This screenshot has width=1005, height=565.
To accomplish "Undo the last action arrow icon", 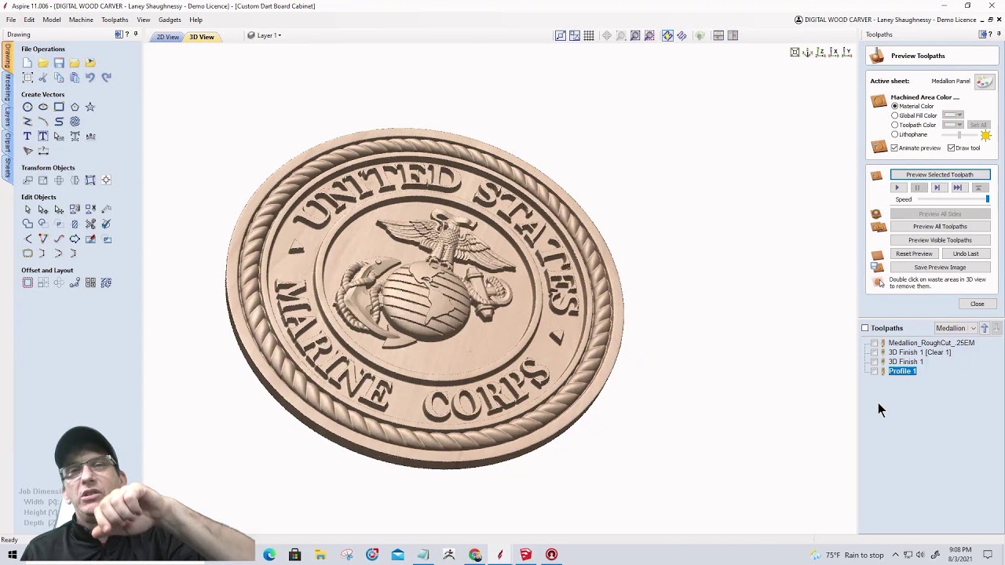I will (x=90, y=78).
